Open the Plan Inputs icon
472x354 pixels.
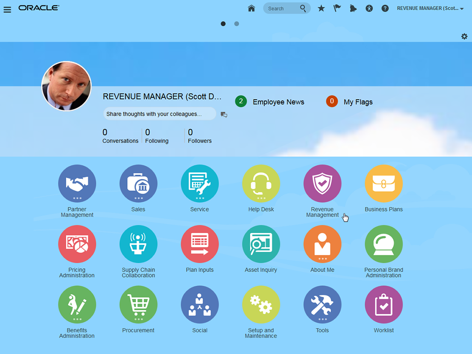pos(200,244)
